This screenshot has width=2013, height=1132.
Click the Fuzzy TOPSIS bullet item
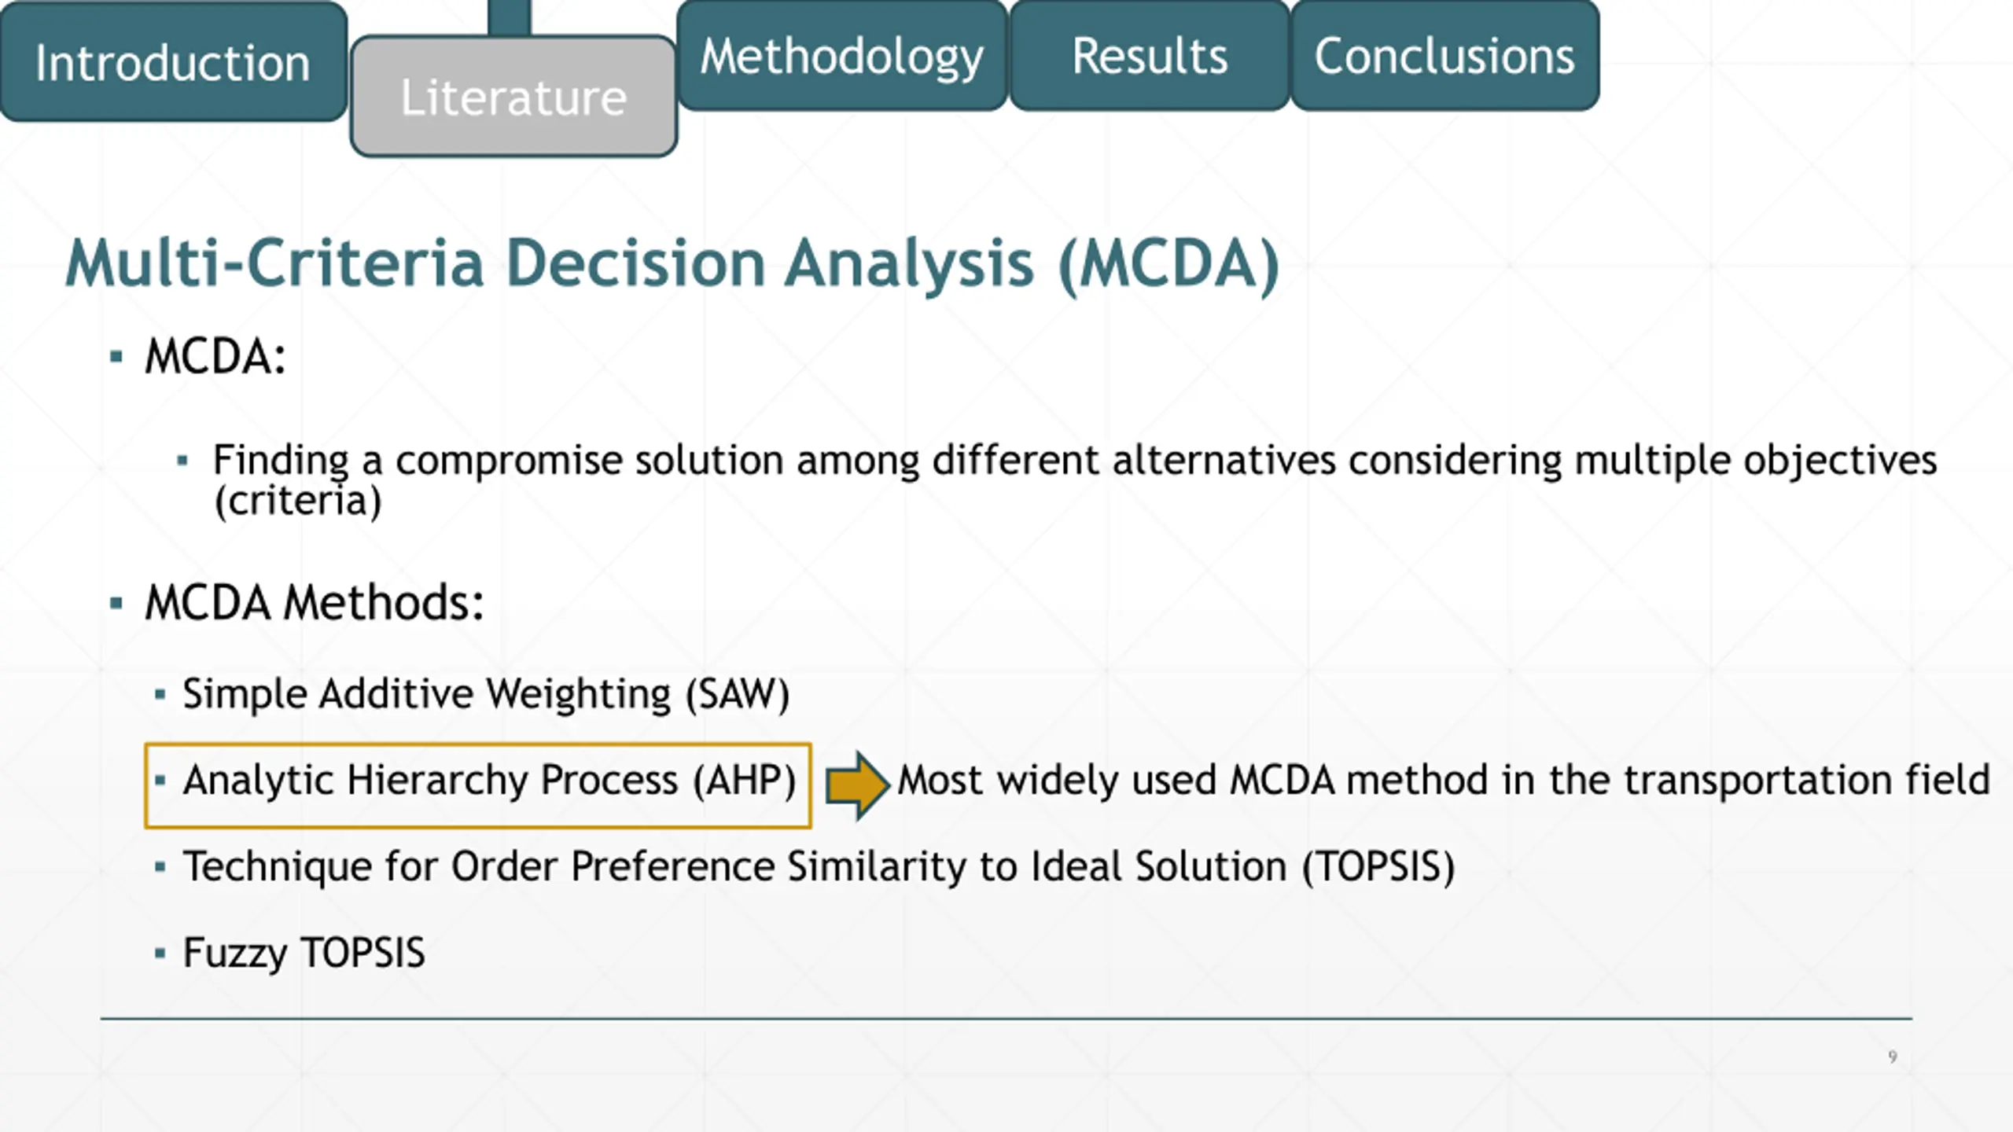tap(304, 954)
